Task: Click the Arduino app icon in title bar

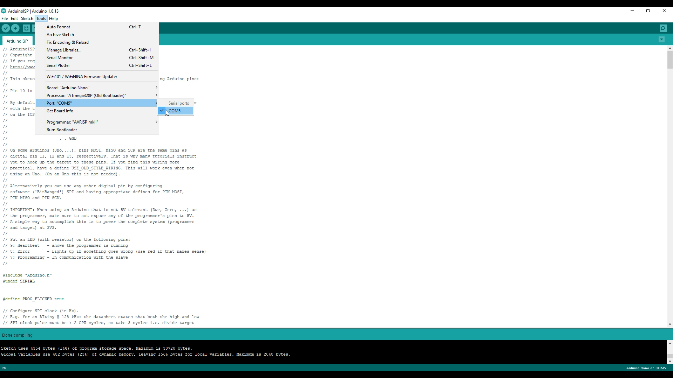Action: [4, 11]
